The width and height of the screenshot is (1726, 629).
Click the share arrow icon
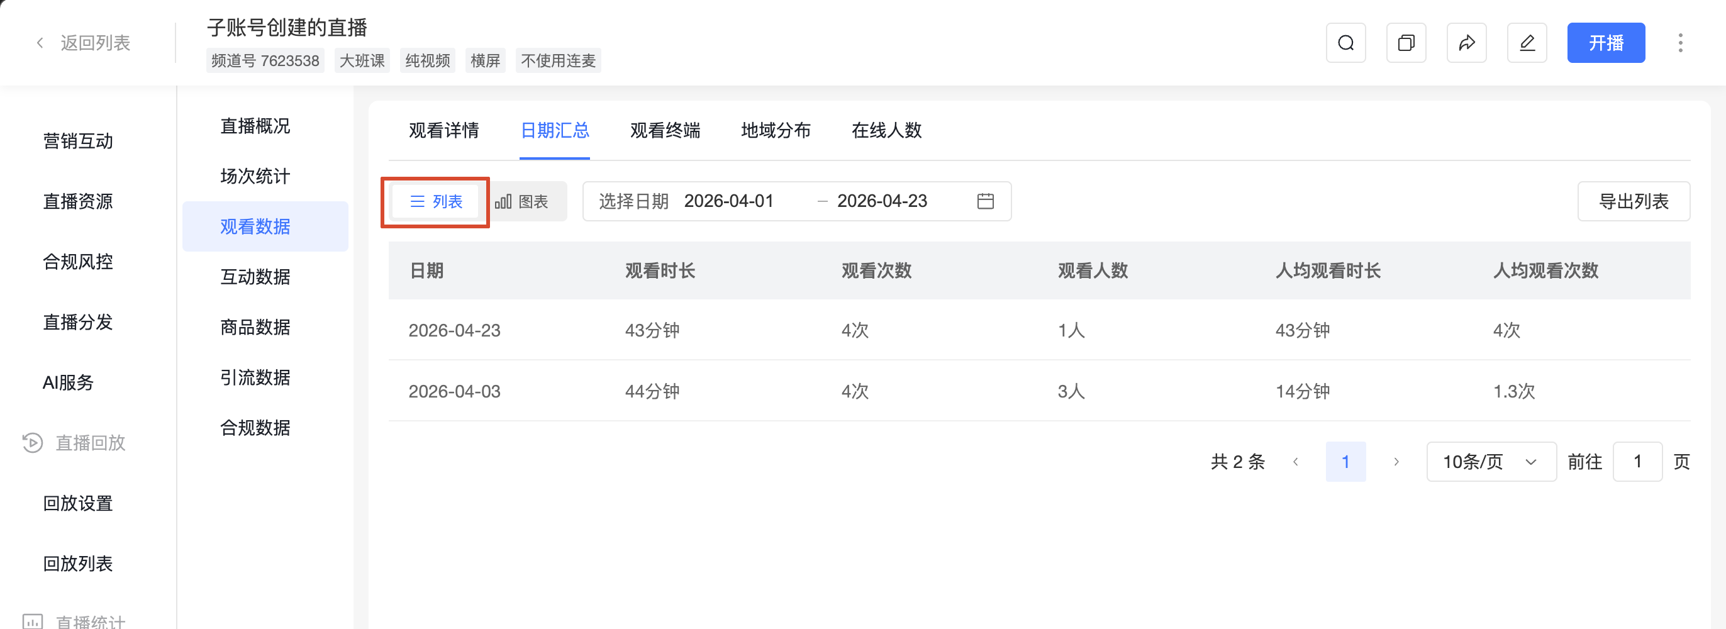[1466, 43]
